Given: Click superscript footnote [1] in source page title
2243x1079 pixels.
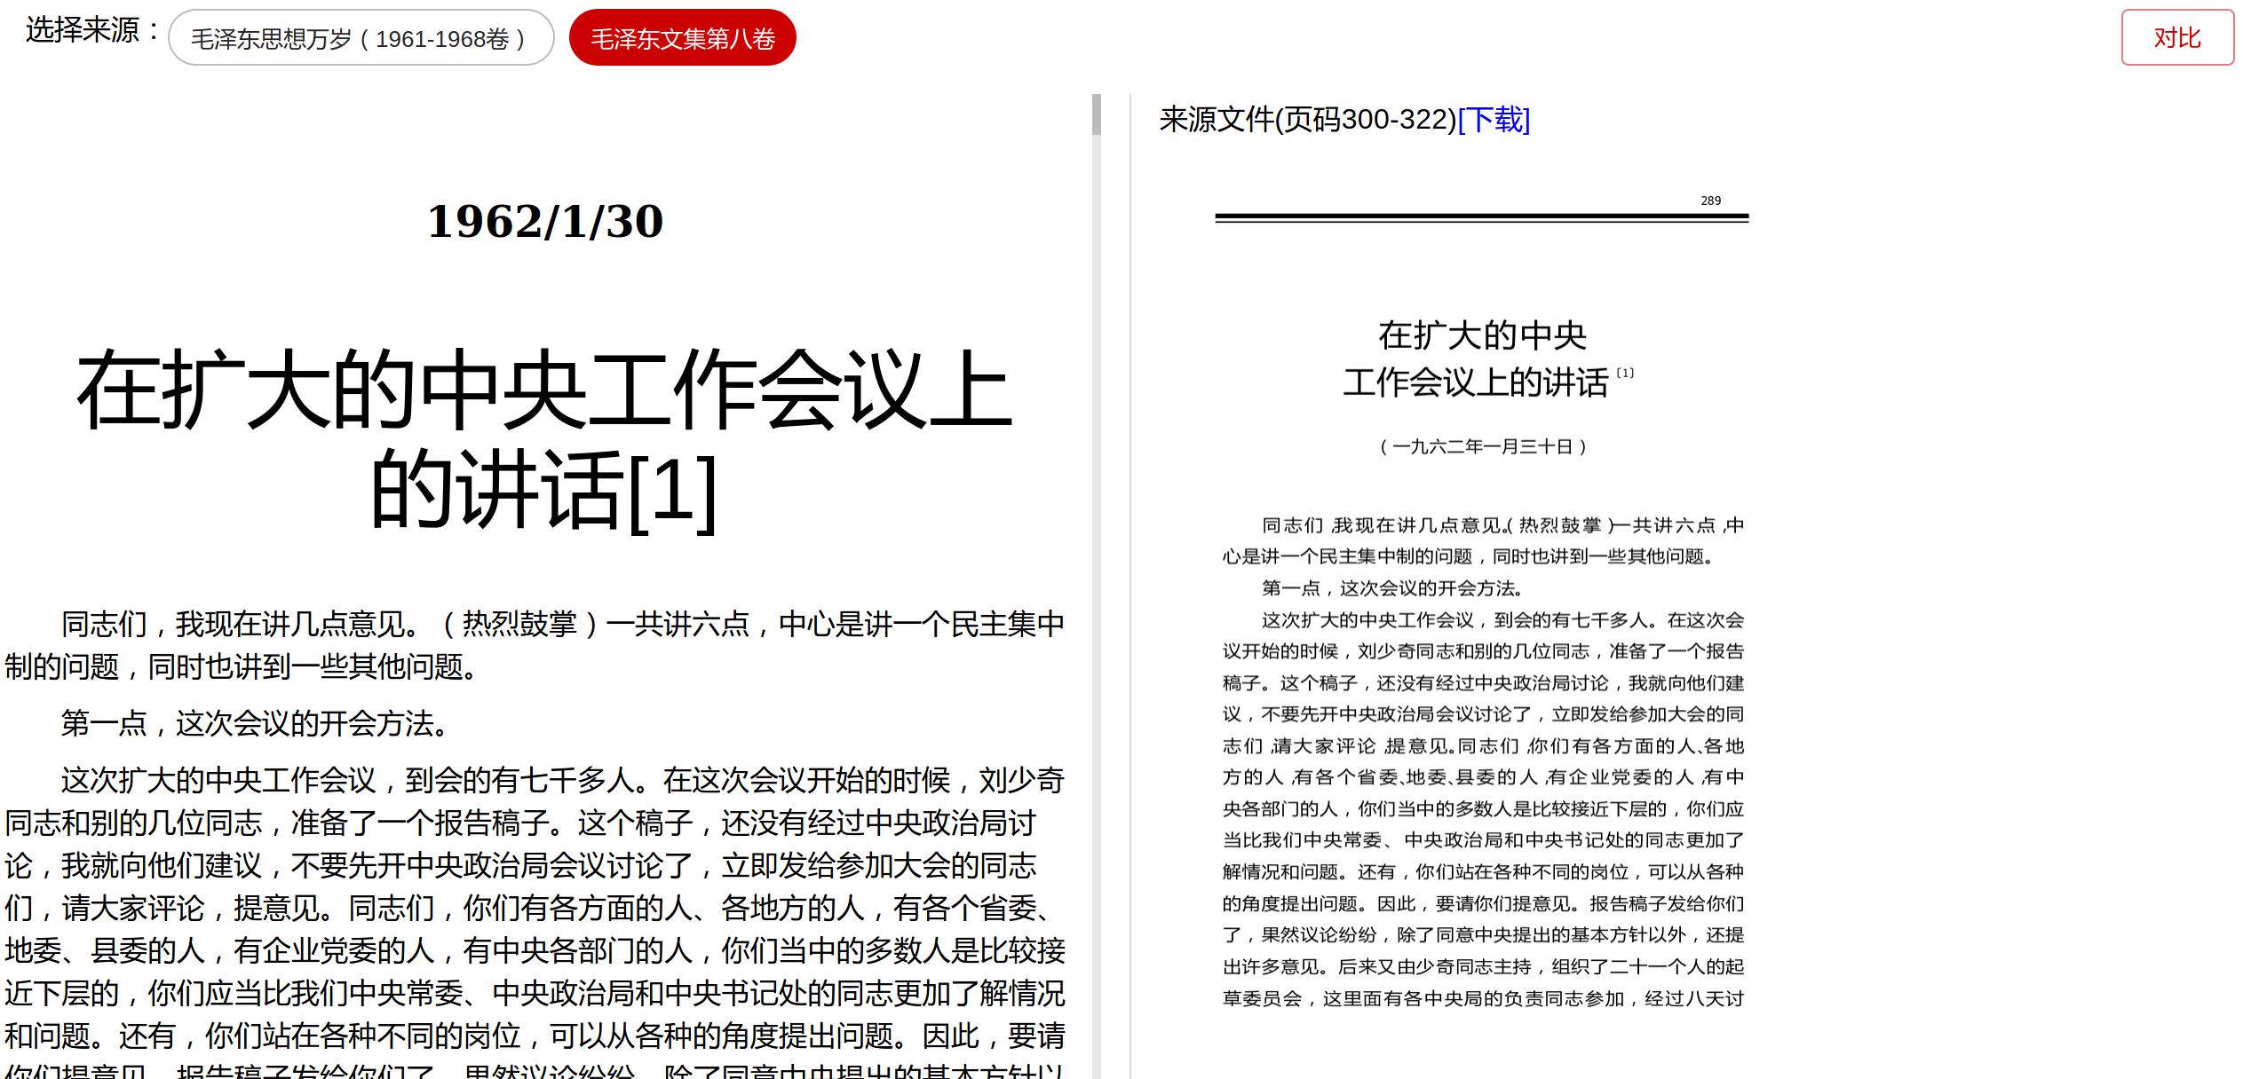Looking at the screenshot, I should point(1625,373).
